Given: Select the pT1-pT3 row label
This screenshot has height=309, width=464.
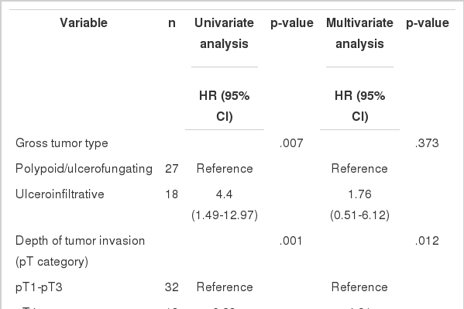Looking at the screenshot, I should pos(39,287).
